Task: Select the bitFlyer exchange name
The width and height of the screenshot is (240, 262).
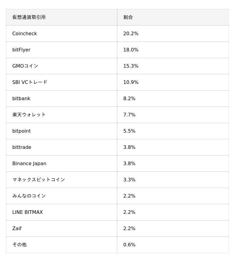Action: 21,50
